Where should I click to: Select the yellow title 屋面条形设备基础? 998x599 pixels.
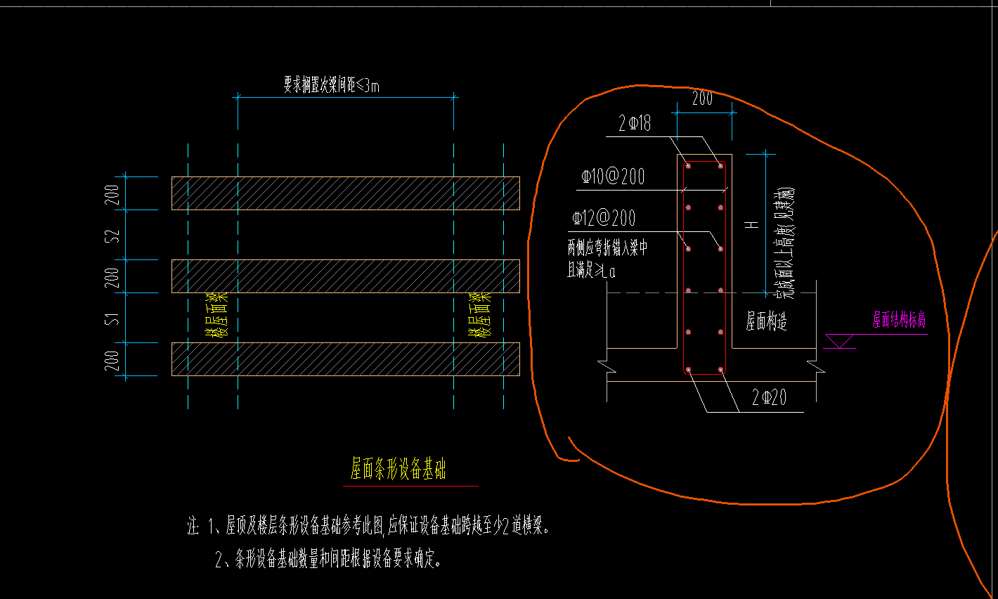(398, 469)
